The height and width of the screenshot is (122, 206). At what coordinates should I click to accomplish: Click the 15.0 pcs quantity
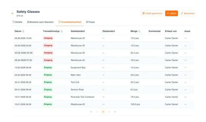pos(135,38)
